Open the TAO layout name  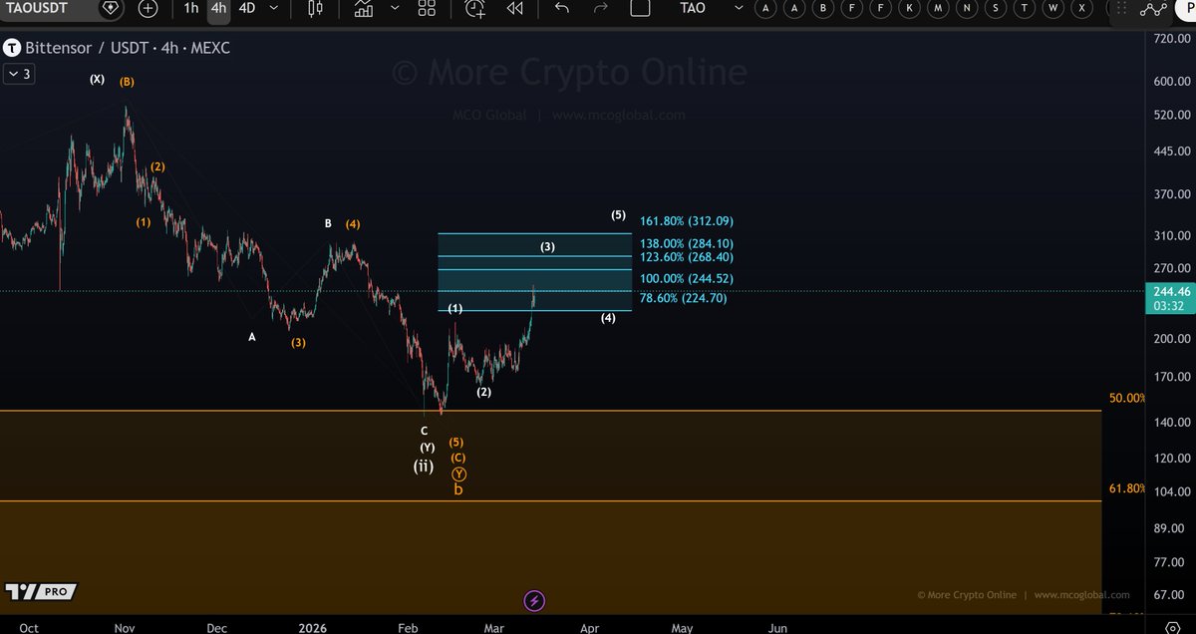click(x=693, y=8)
